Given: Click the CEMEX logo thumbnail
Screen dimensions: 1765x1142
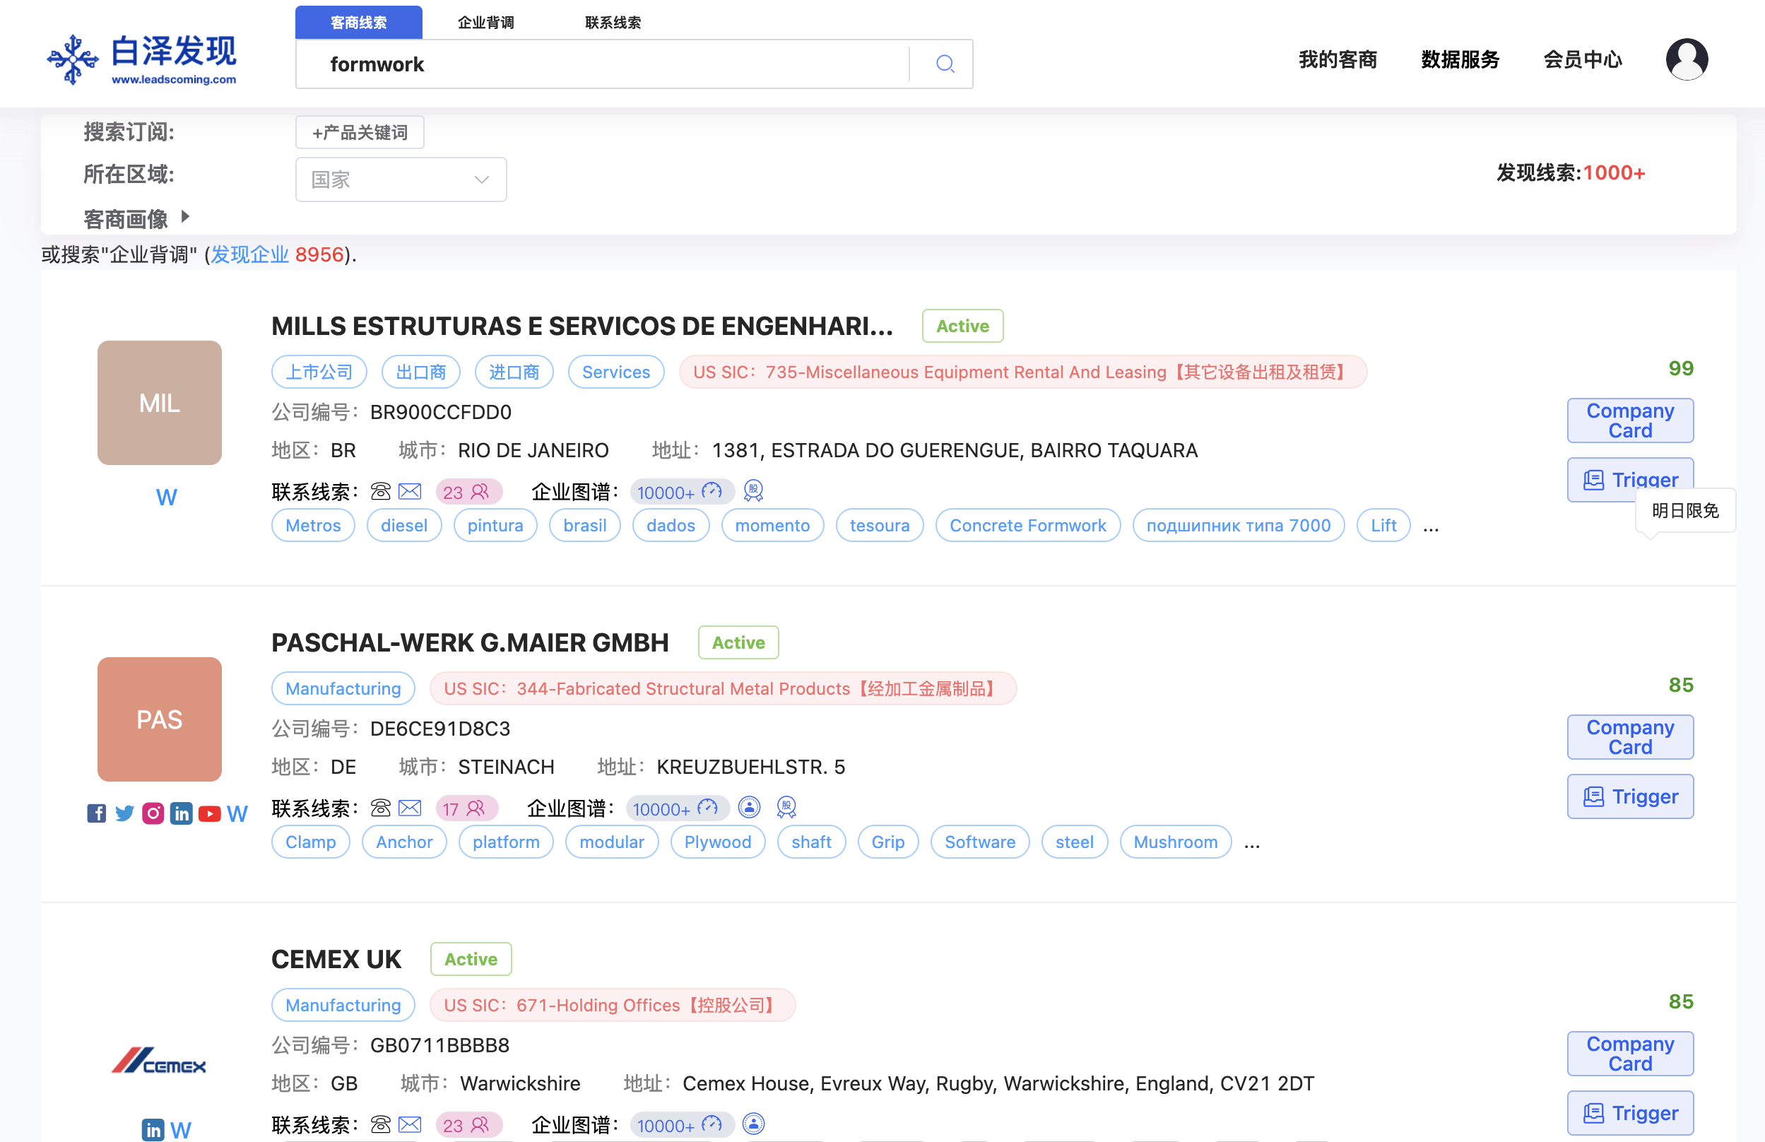Looking at the screenshot, I should click(x=159, y=1061).
